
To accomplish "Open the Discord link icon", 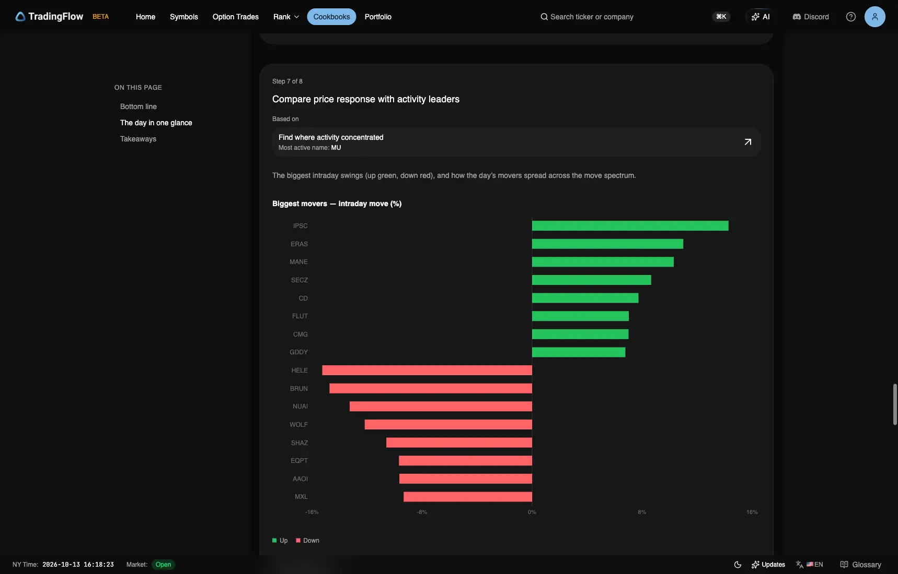I will [x=797, y=17].
